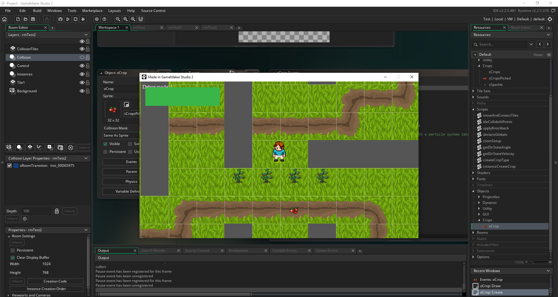Run the game with the Play button
Viewport: 558px width, 297px height.
click(68, 19)
